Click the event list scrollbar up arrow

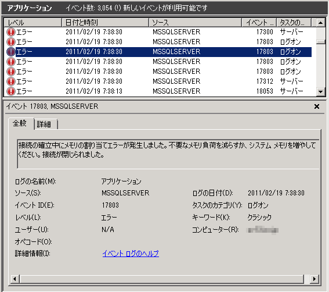(x=320, y=23)
